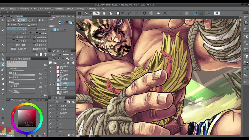Image resolution: width=249 pixels, height=140 pixels.
Task: Switch to the 水彩 sub tool group
Action: 11,20
